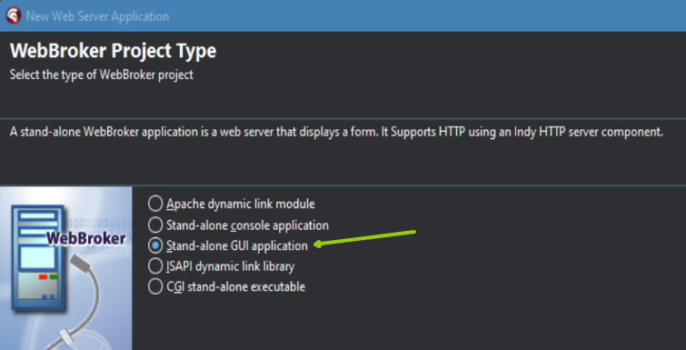Click the 'Stand-alone console application' label text
This screenshot has width=686, height=350.
[248, 225]
